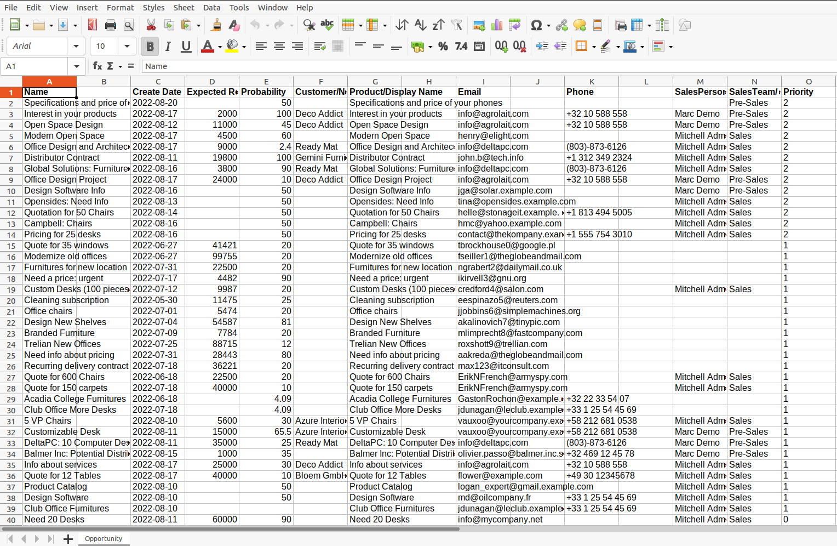Expand the Font Size dropdown
Viewport: 837px width, 546px height.
click(127, 46)
